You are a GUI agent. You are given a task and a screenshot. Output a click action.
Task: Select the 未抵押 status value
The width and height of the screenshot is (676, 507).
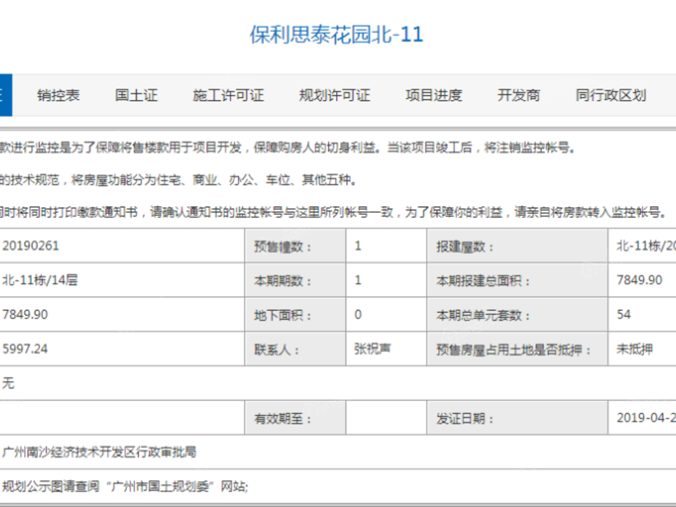pyautogui.click(x=635, y=349)
